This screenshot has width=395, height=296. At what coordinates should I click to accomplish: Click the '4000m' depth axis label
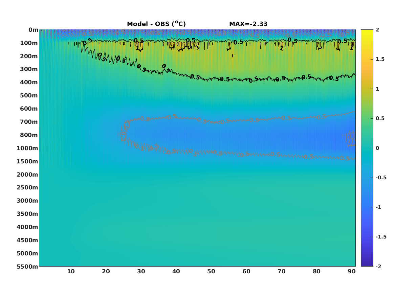click(27, 227)
